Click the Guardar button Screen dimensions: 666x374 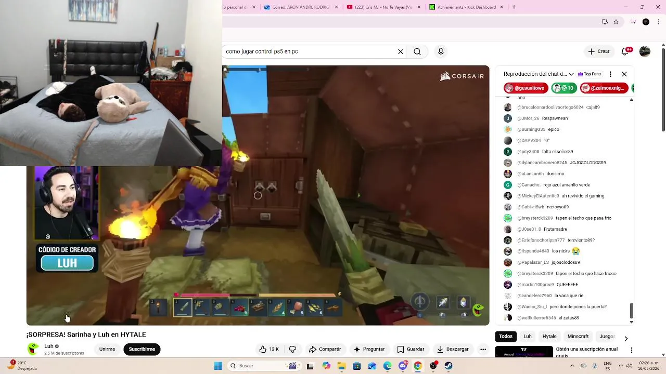(411, 349)
